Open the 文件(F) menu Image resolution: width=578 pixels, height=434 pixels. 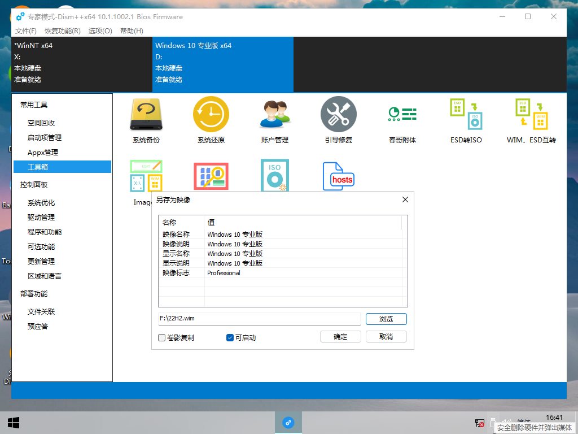(26, 31)
